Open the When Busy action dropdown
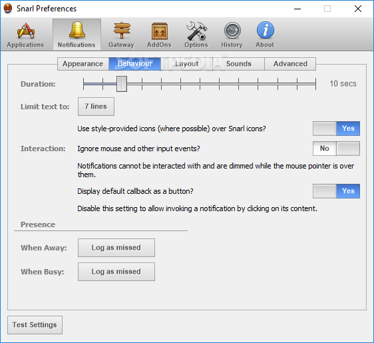This screenshot has width=374, height=343. click(116, 272)
